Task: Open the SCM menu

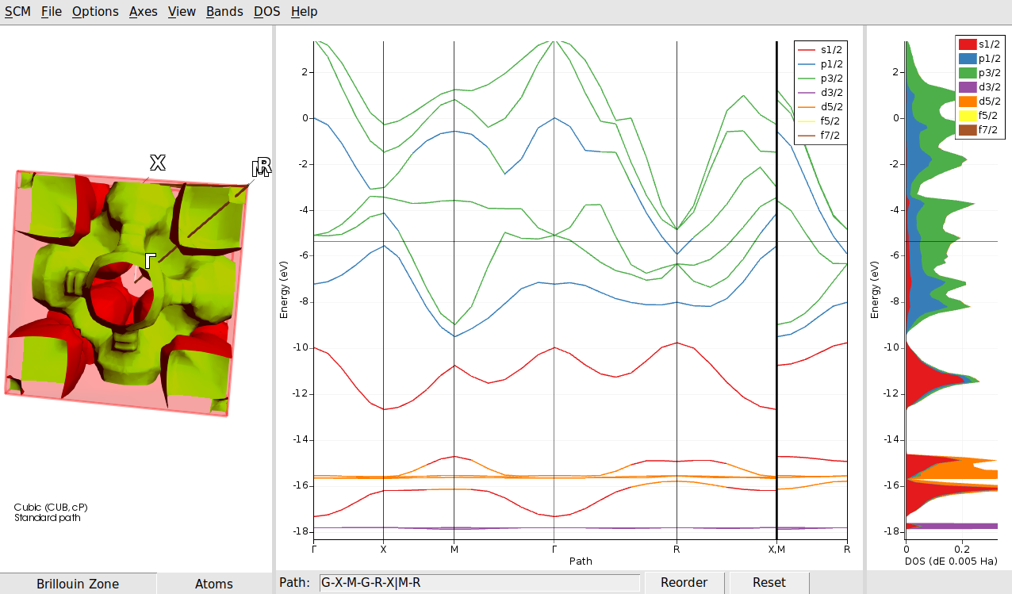Action: (17, 11)
